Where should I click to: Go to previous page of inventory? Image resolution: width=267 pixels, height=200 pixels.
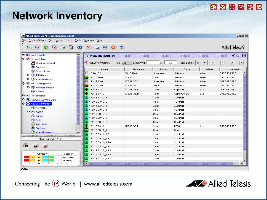pyautogui.click(x=222, y=63)
